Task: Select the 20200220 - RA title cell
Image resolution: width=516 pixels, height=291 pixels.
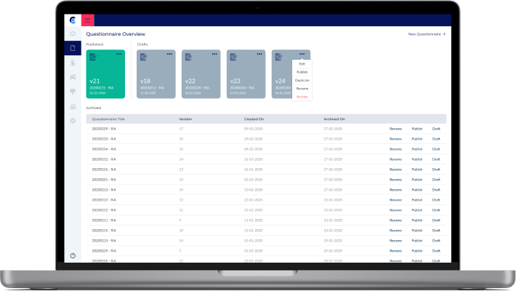Action: coord(104,139)
